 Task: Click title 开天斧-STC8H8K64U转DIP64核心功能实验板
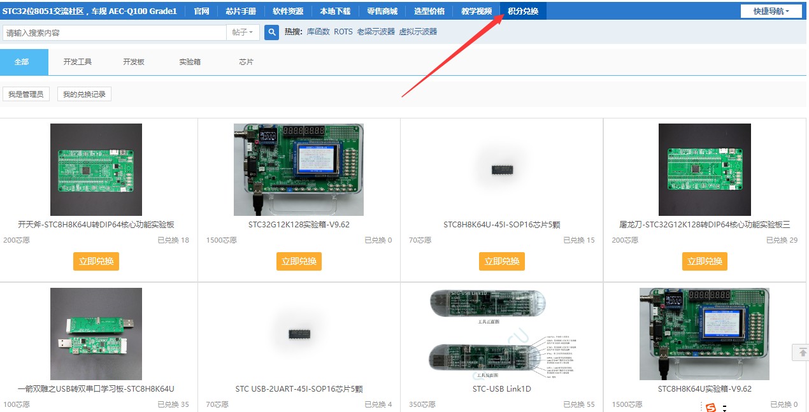point(96,225)
